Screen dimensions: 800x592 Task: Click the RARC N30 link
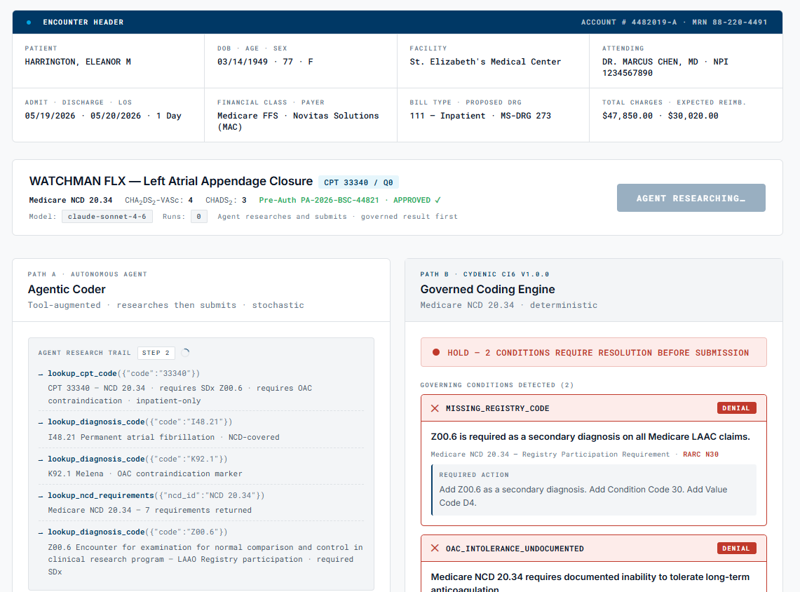pyautogui.click(x=700, y=455)
